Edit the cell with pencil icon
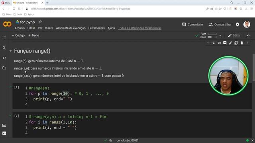 tap(230, 43)
